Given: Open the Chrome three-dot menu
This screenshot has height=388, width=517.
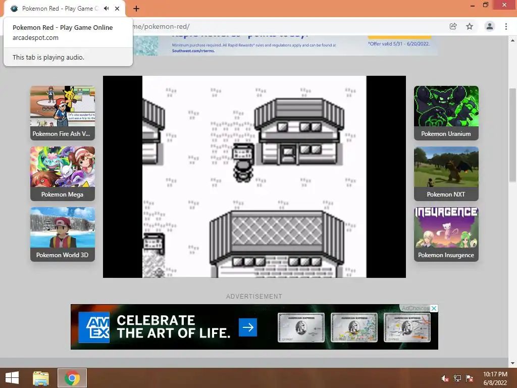Looking at the screenshot, I should [506, 26].
